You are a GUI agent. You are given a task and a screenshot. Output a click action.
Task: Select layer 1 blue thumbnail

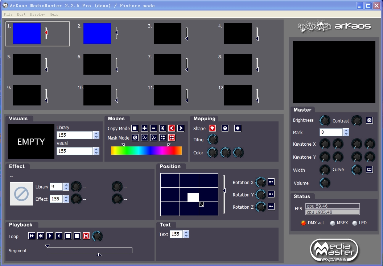[27, 33]
